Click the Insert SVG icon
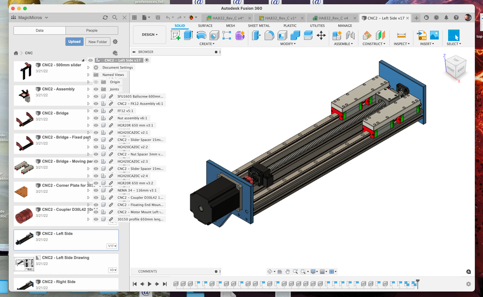This screenshot has height=297, width=483. pyautogui.click(x=422, y=35)
